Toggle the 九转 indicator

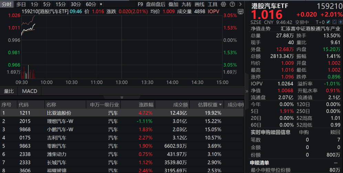pos(186,4)
